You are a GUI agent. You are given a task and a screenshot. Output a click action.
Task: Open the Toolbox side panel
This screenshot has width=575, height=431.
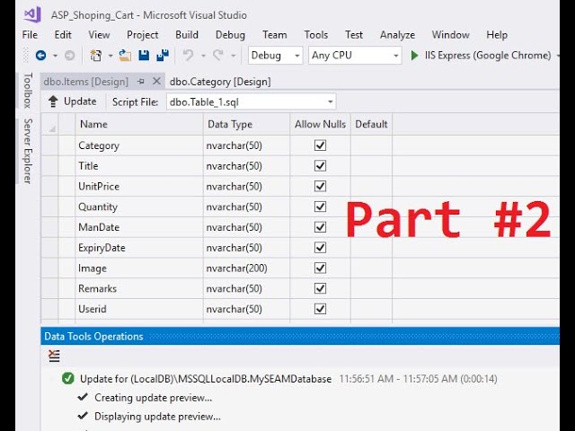click(x=28, y=91)
